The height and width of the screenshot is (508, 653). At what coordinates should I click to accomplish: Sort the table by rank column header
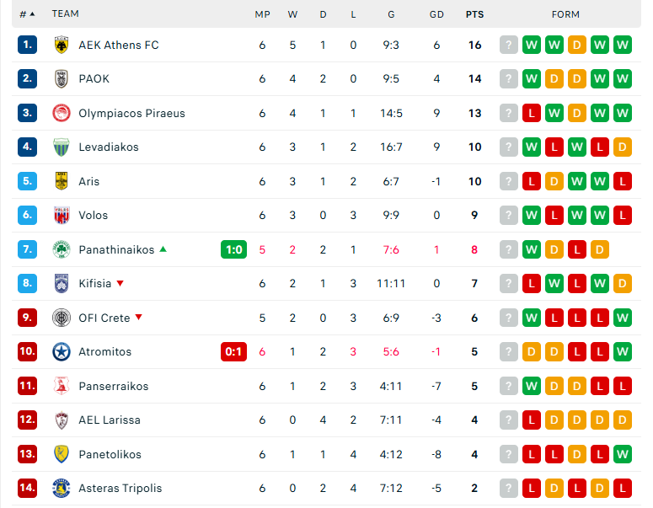click(x=27, y=14)
